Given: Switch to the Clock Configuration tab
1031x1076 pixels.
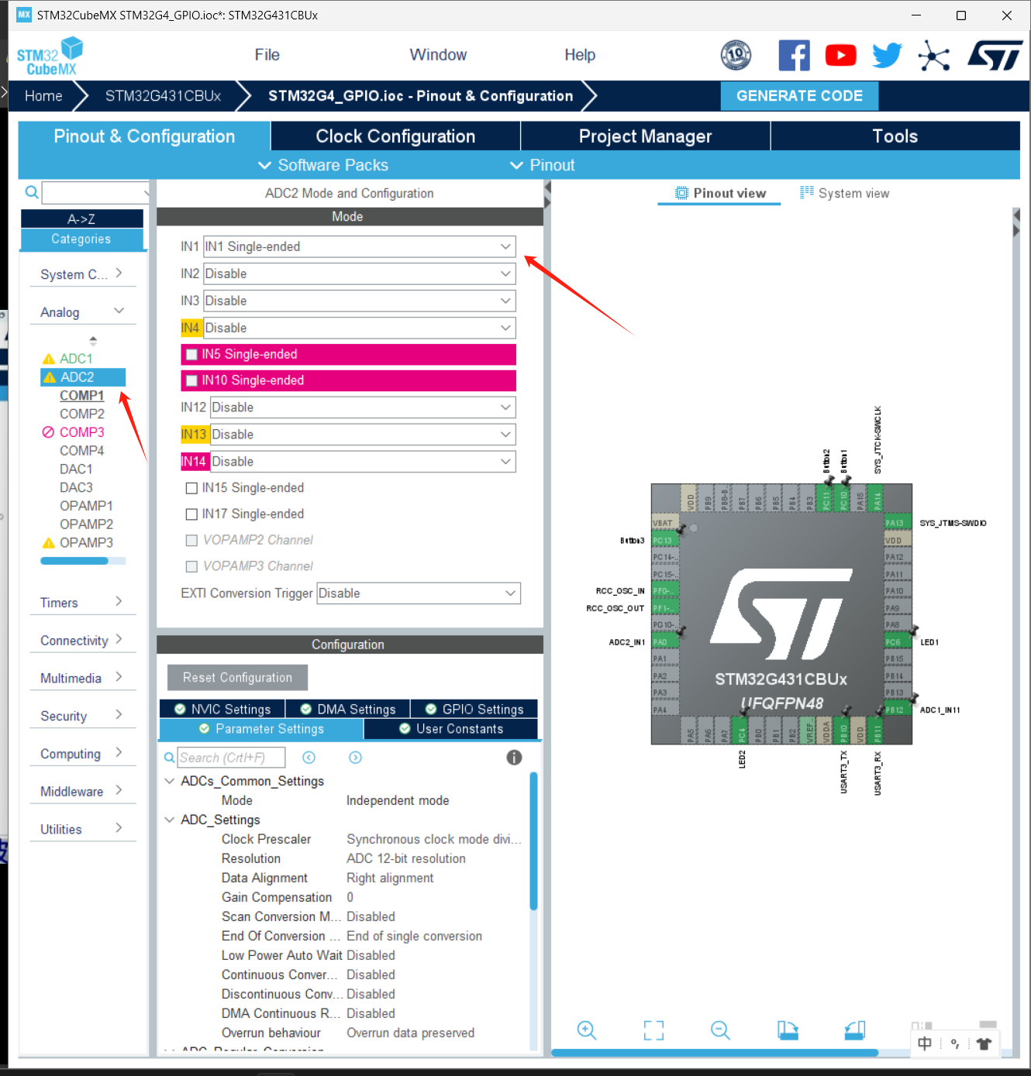Looking at the screenshot, I should click(x=395, y=136).
